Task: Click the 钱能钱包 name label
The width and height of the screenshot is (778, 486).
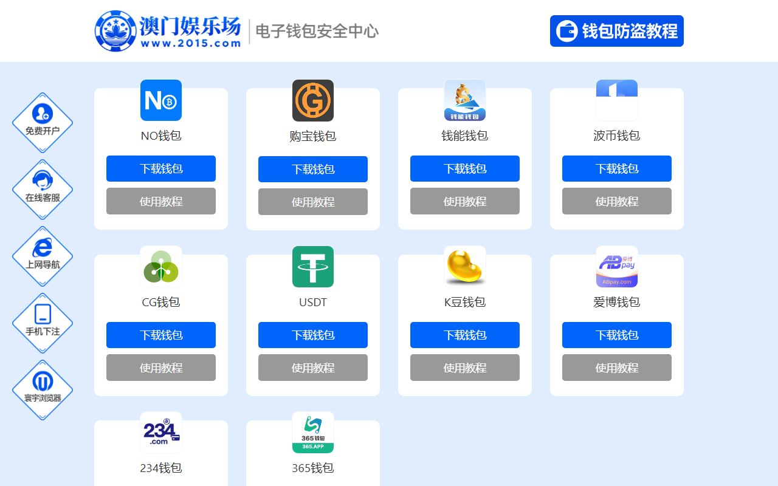Action: (465, 135)
